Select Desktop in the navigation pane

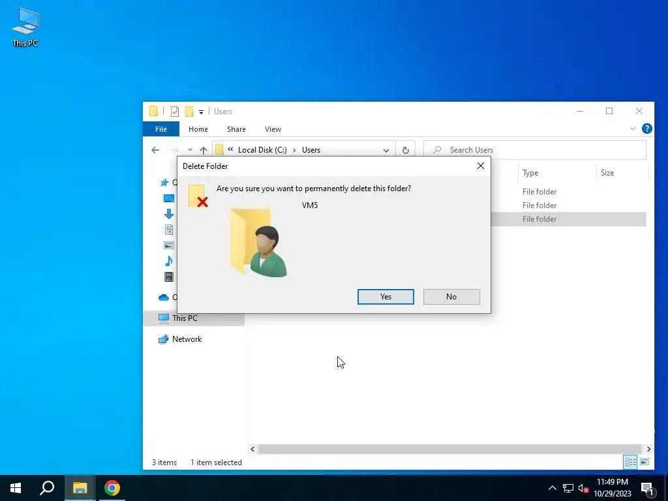pyautogui.click(x=169, y=198)
